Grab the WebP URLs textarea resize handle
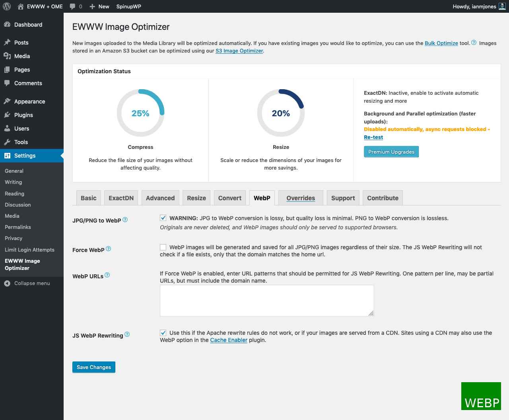Image resolution: width=509 pixels, height=420 pixels. click(x=371, y=313)
